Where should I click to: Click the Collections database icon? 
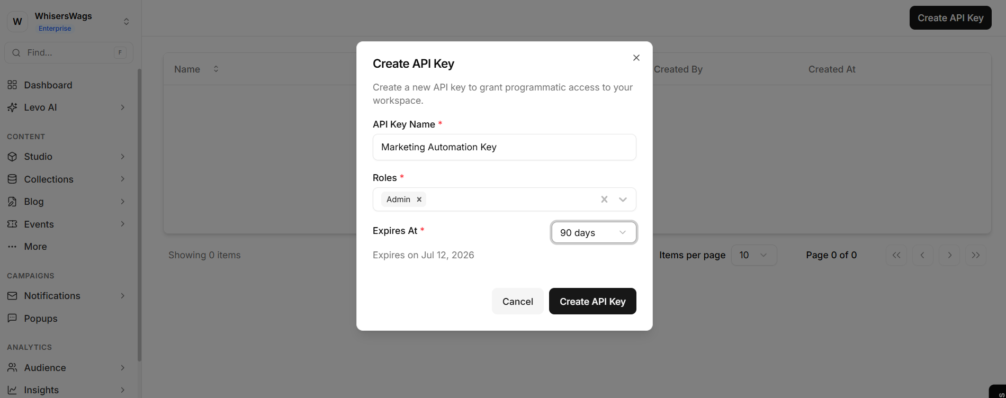[x=12, y=179]
